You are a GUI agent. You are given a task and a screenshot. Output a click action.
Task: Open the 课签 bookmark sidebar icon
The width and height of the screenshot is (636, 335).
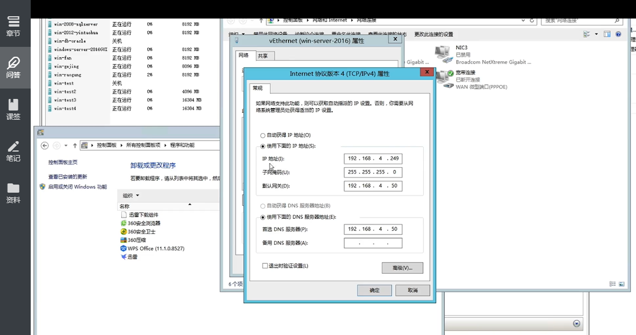(x=13, y=109)
